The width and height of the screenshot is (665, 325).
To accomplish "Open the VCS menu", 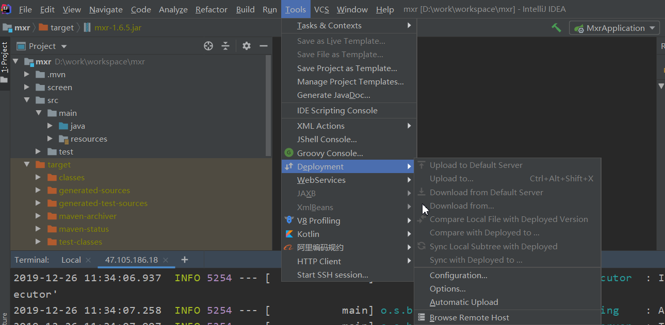I will tap(321, 9).
